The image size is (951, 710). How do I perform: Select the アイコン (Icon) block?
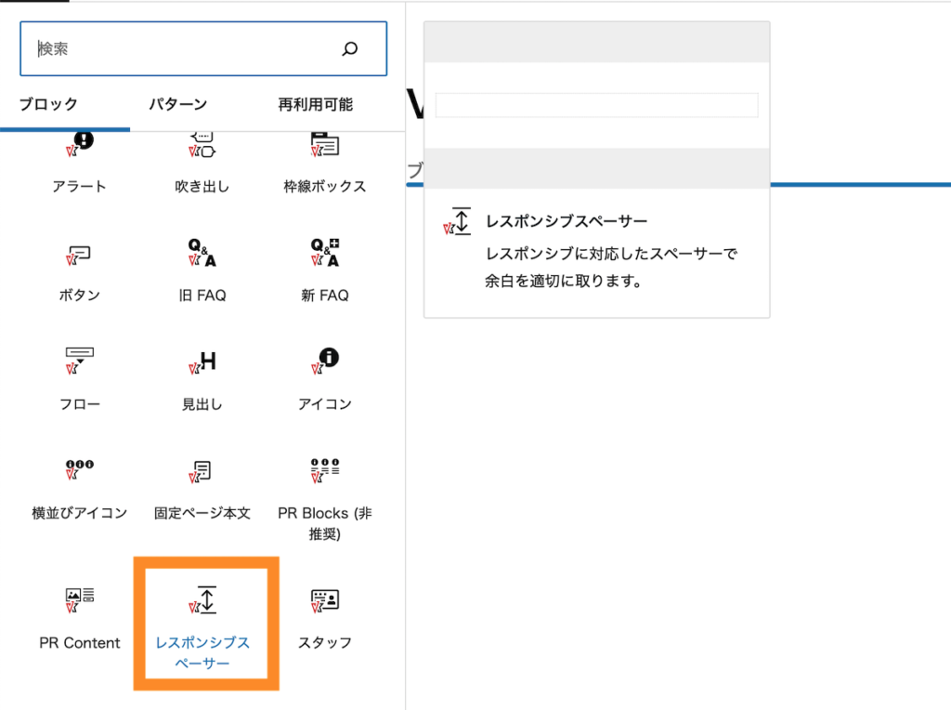click(x=325, y=380)
